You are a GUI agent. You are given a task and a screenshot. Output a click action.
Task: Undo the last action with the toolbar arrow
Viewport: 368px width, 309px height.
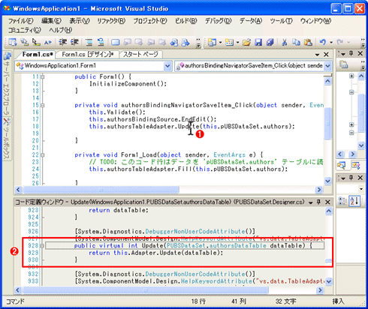click(323, 43)
